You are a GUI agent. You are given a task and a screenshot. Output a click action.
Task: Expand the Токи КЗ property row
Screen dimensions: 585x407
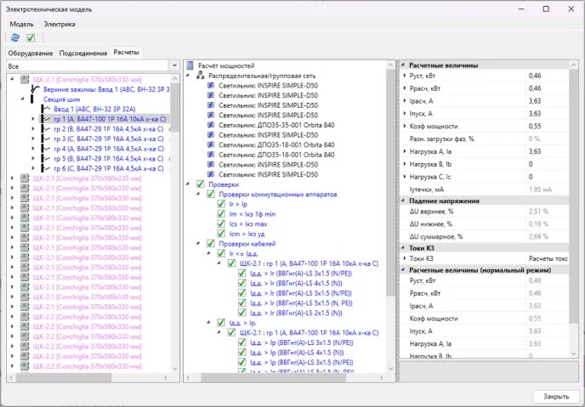[404, 257]
